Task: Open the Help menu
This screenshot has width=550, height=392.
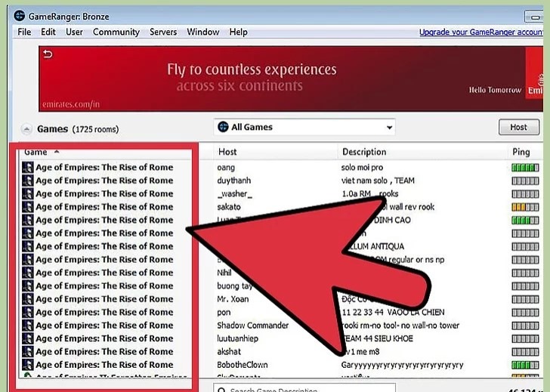Action: click(x=238, y=32)
